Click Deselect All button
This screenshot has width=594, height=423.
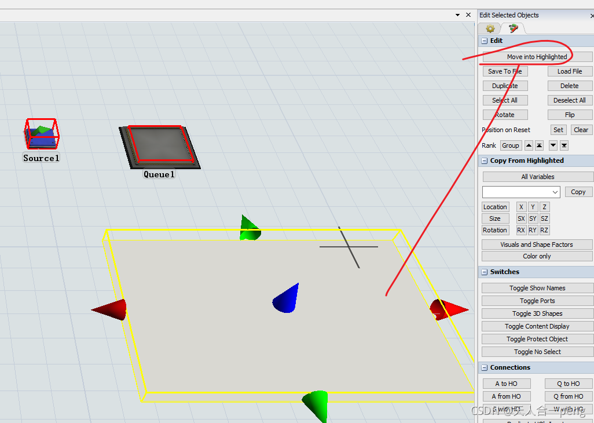tap(569, 100)
